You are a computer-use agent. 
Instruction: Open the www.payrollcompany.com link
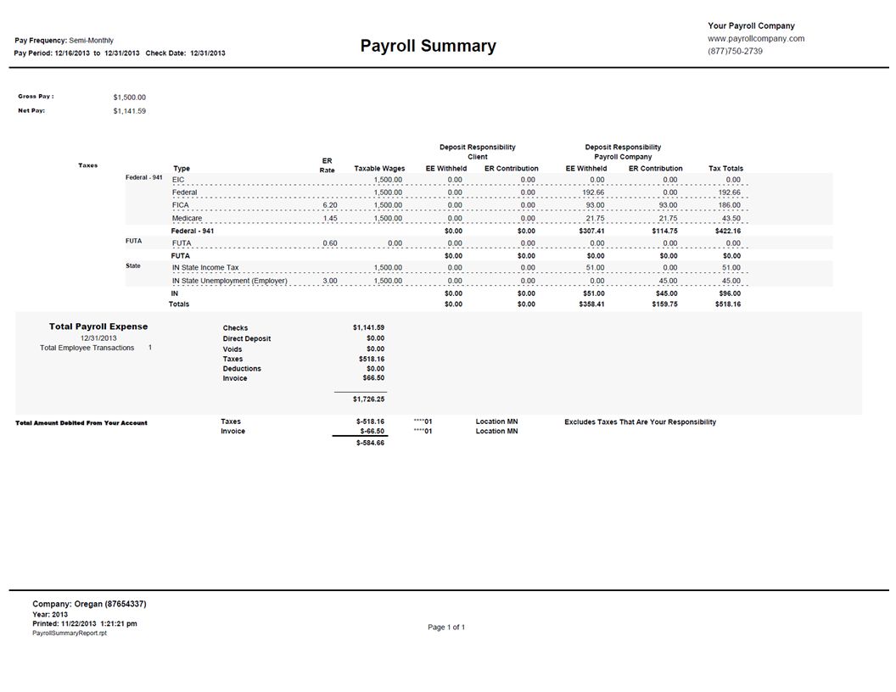(756, 39)
